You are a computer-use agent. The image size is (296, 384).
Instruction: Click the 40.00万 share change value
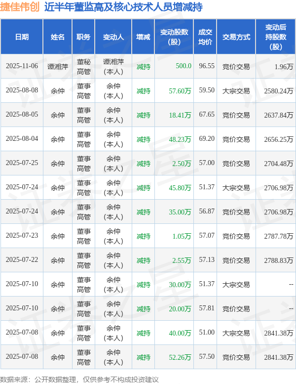(180, 333)
